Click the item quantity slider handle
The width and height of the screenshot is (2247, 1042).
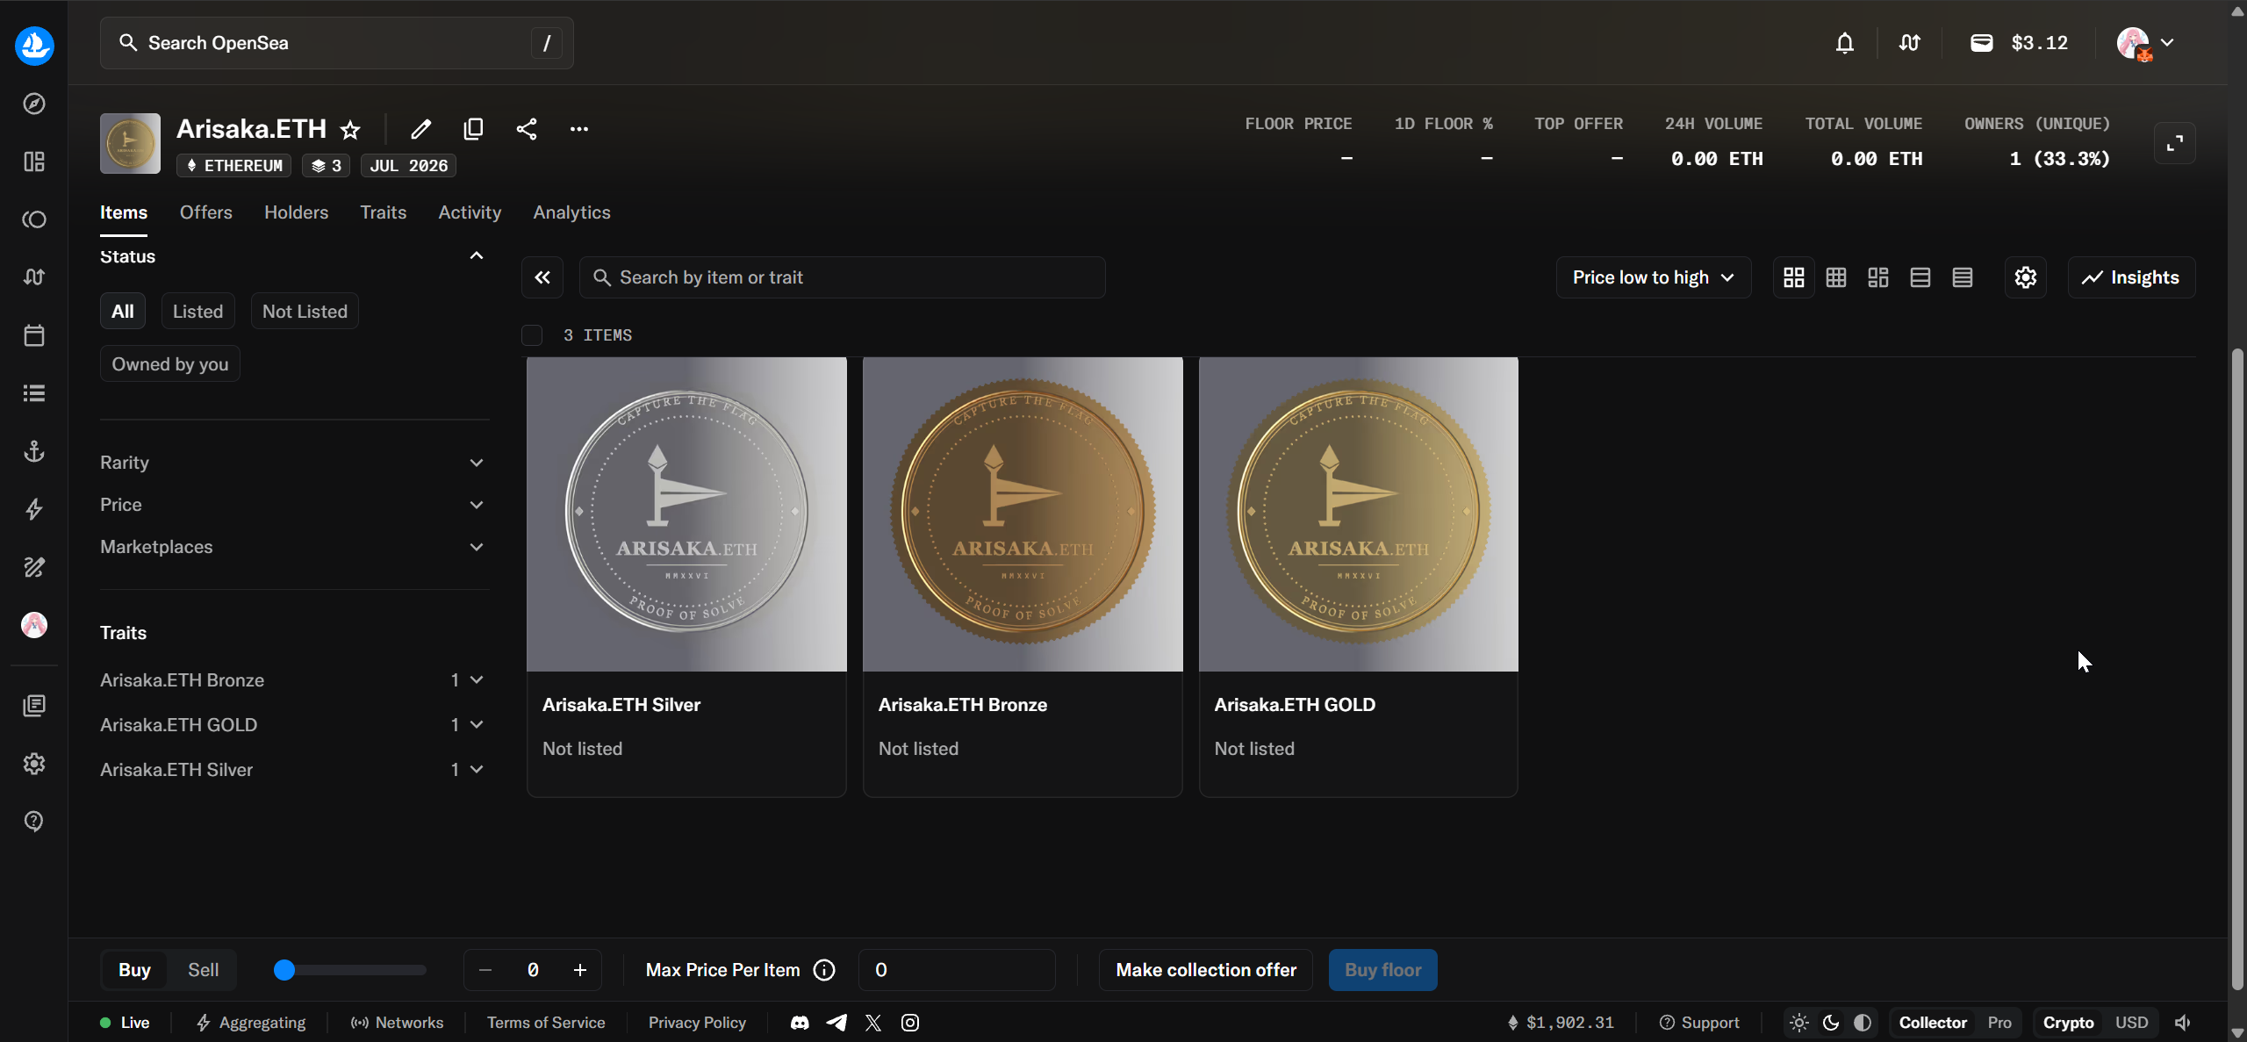click(x=284, y=970)
